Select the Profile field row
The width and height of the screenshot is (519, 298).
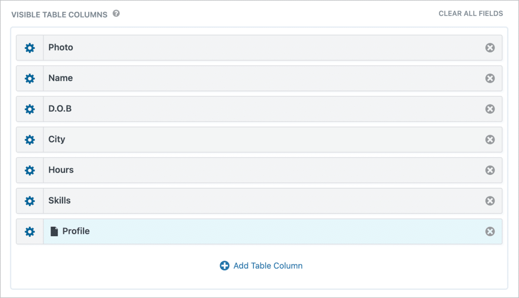(259, 232)
